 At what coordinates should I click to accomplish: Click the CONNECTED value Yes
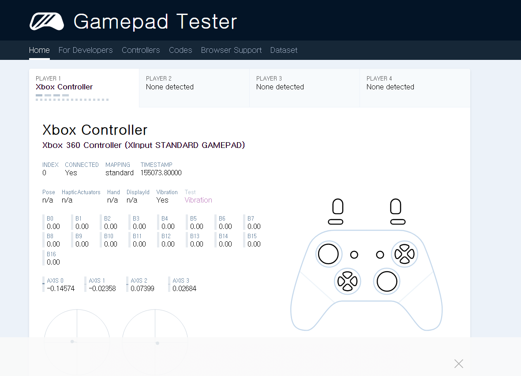71,173
